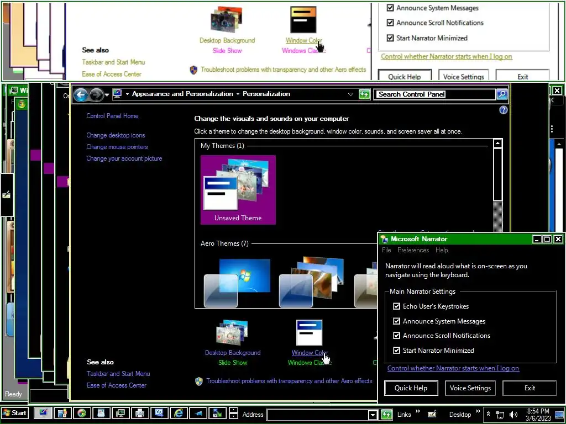Click the green Go button beside taskbar Address box
This screenshot has width=566, height=424.
coord(386,415)
